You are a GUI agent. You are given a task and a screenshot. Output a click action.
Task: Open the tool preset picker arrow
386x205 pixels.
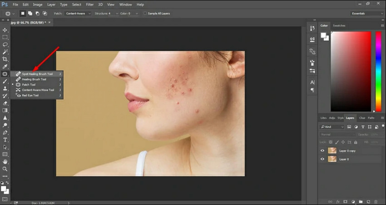pyautogui.click(x=14, y=14)
